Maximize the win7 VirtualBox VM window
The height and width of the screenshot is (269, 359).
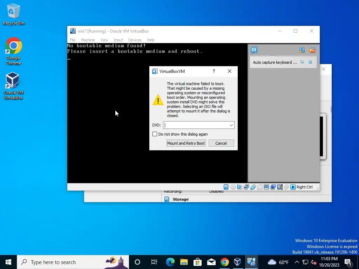click(x=296, y=31)
